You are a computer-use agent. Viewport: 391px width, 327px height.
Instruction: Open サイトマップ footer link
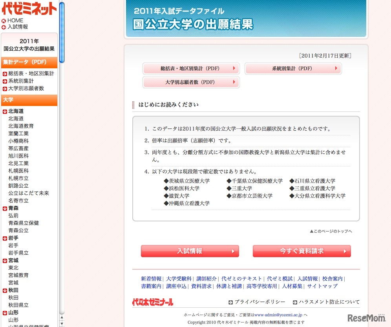coord(322,286)
